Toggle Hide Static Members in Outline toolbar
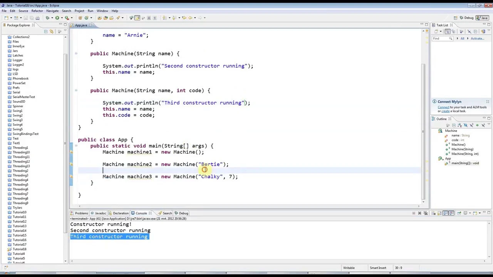This screenshot has height=277, width=493. tap(471, 125)
